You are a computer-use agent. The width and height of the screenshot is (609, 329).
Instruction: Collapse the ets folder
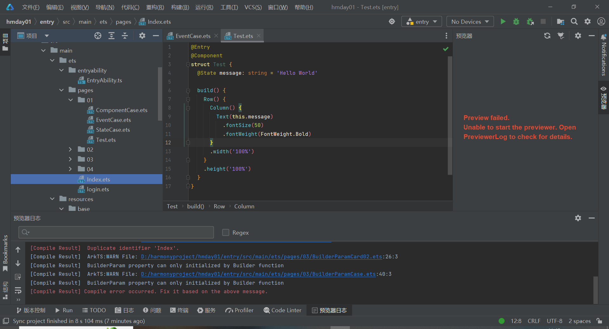tap(52, 60)
